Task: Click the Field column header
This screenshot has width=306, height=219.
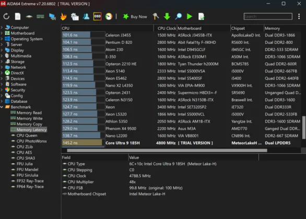Action: click(x=95, y=157)
